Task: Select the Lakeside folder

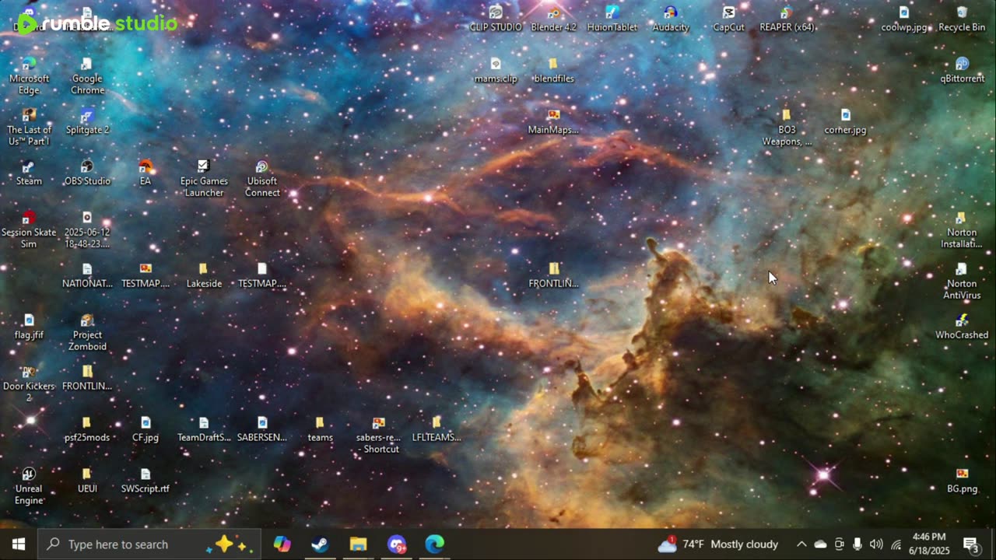Action: pos(204,275)
